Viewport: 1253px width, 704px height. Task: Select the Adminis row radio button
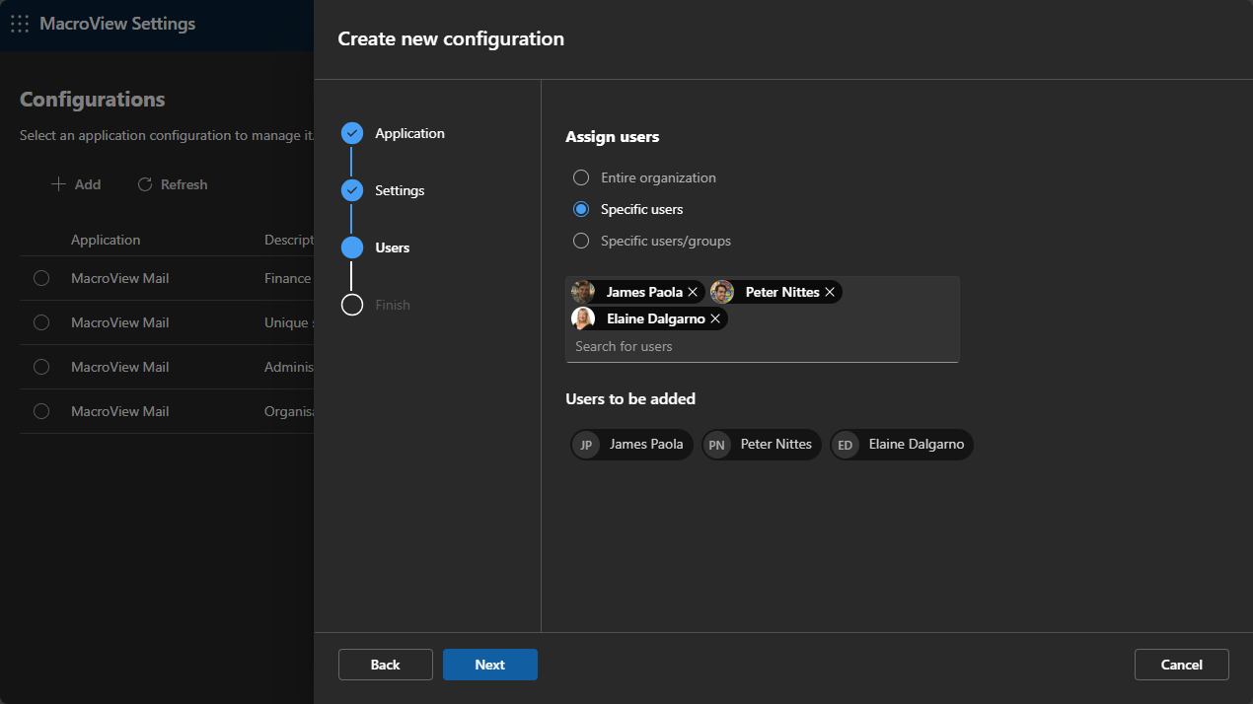[41, 367]
